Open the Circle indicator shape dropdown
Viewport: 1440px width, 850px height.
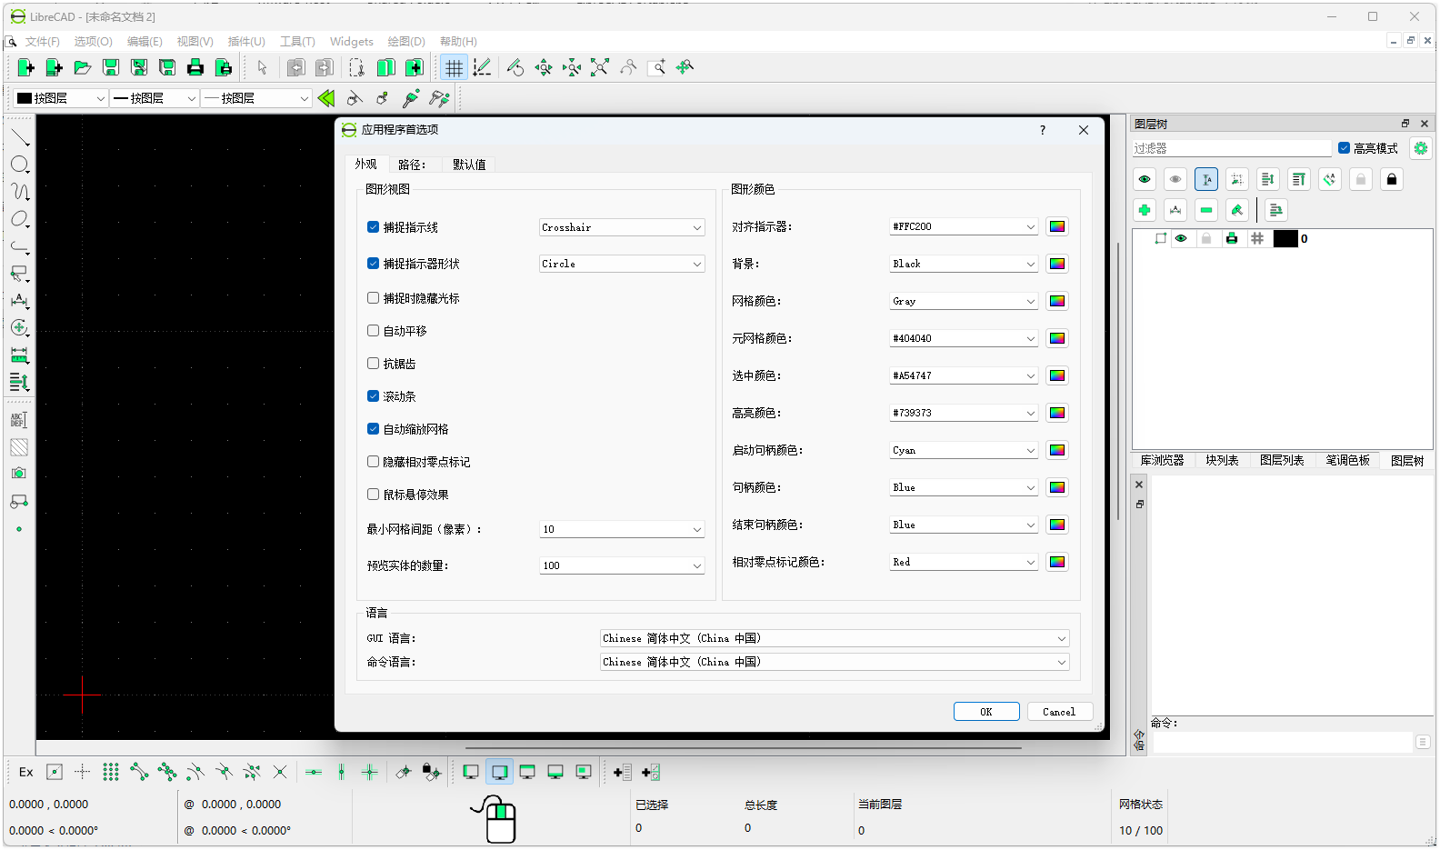click(622, 264)
